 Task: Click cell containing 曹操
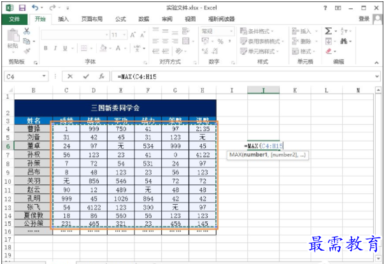(x=34, y=129)
